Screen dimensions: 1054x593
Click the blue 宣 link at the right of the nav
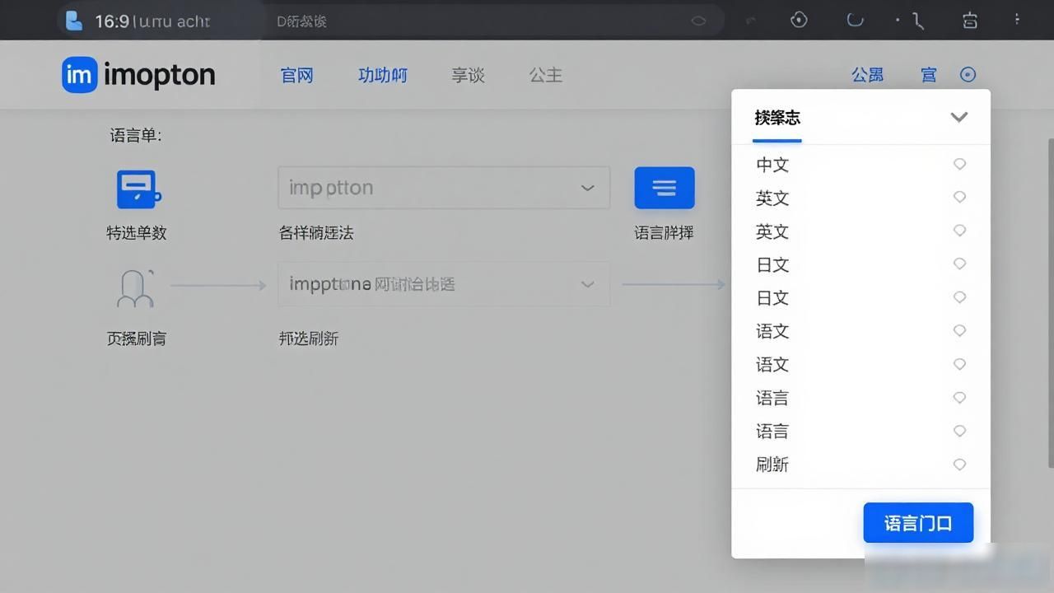(929, 75)
